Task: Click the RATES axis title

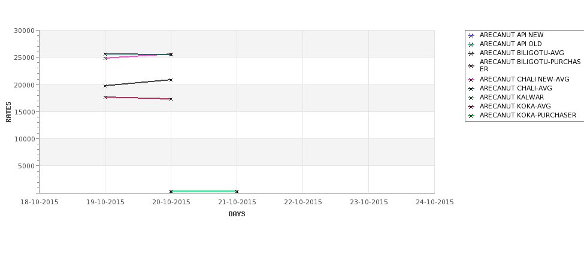Action: [x=8, y=112]
